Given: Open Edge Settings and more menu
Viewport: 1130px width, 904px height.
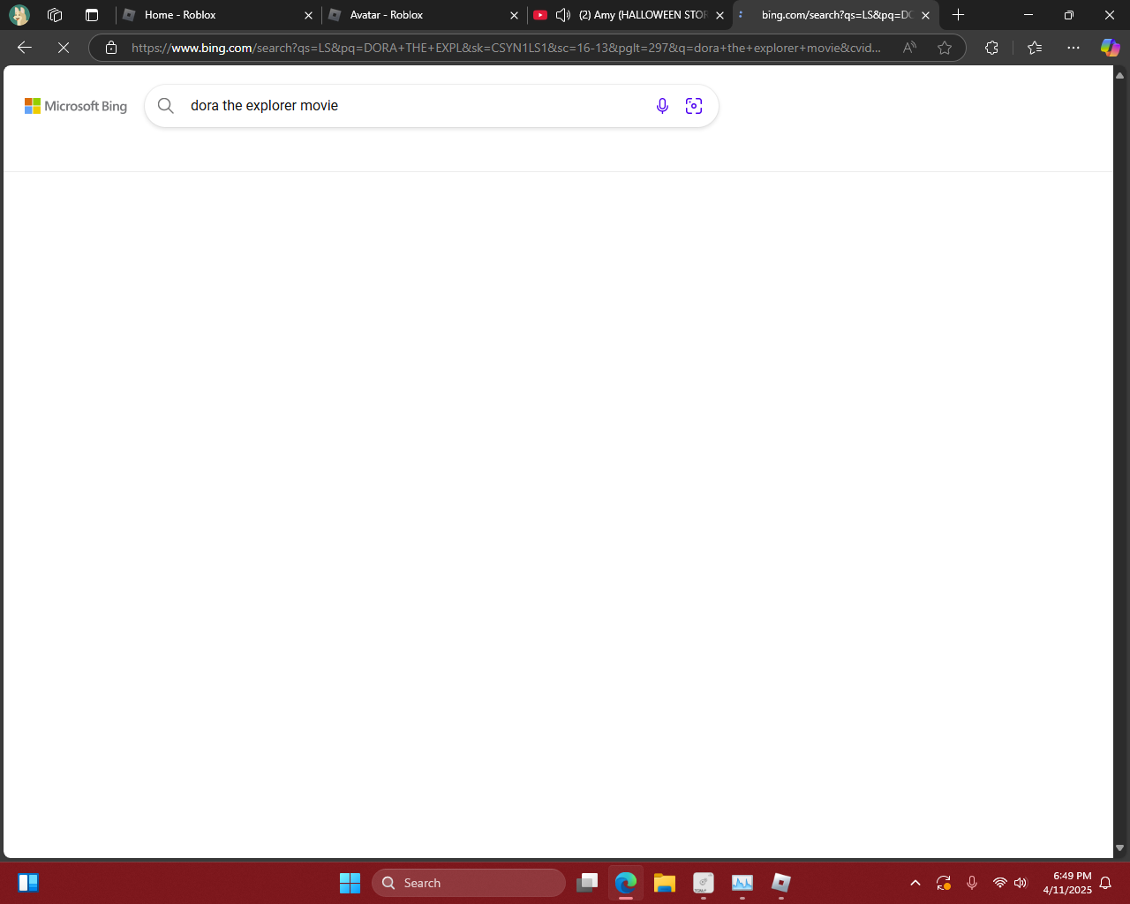Looking at the screenshot, I should [x=1073, y=48].
